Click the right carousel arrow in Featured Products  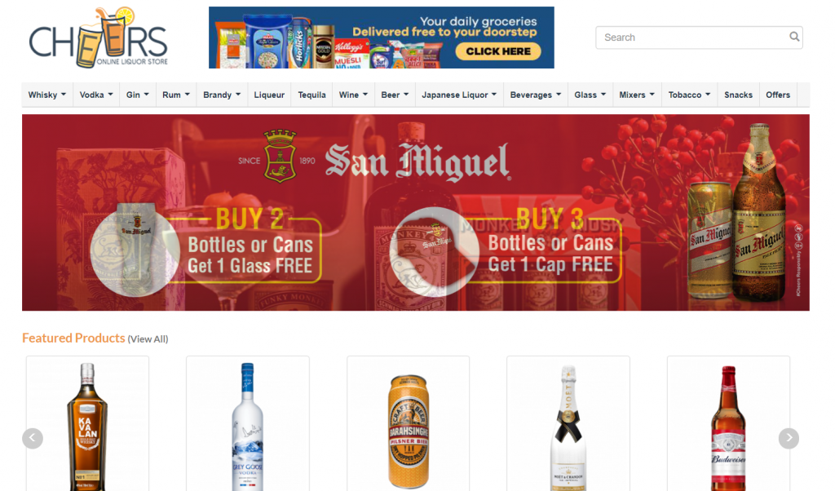click(x=789, y=438)
